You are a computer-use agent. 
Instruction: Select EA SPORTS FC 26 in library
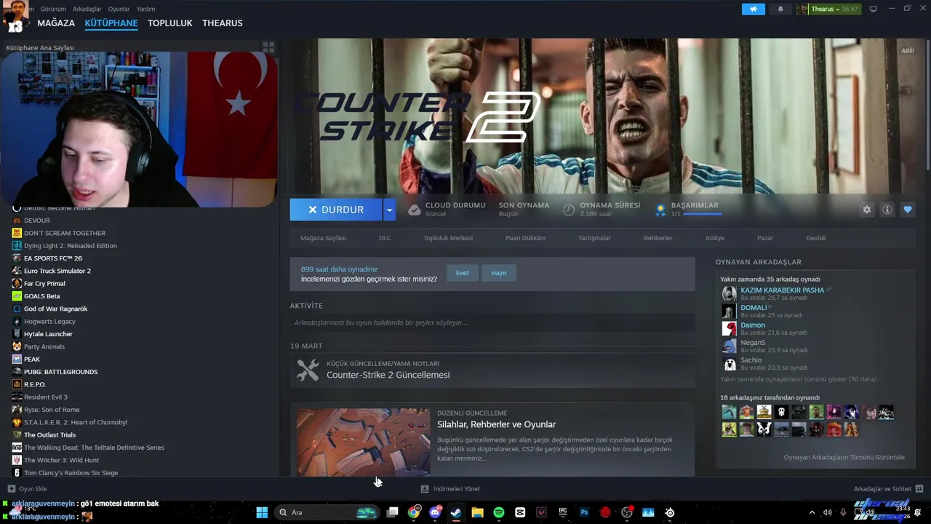53,258
